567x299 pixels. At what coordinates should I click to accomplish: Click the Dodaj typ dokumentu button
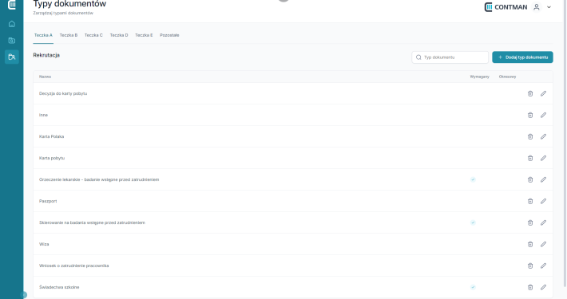(x=522, y=57)
